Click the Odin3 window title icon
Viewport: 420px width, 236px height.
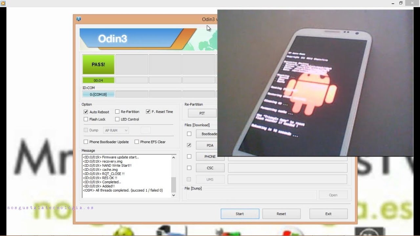(x=79, y=19)
